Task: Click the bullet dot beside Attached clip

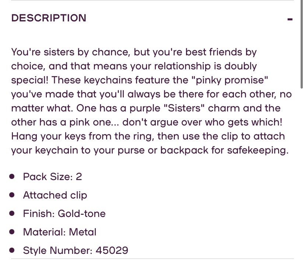Action: click(12, 195)
